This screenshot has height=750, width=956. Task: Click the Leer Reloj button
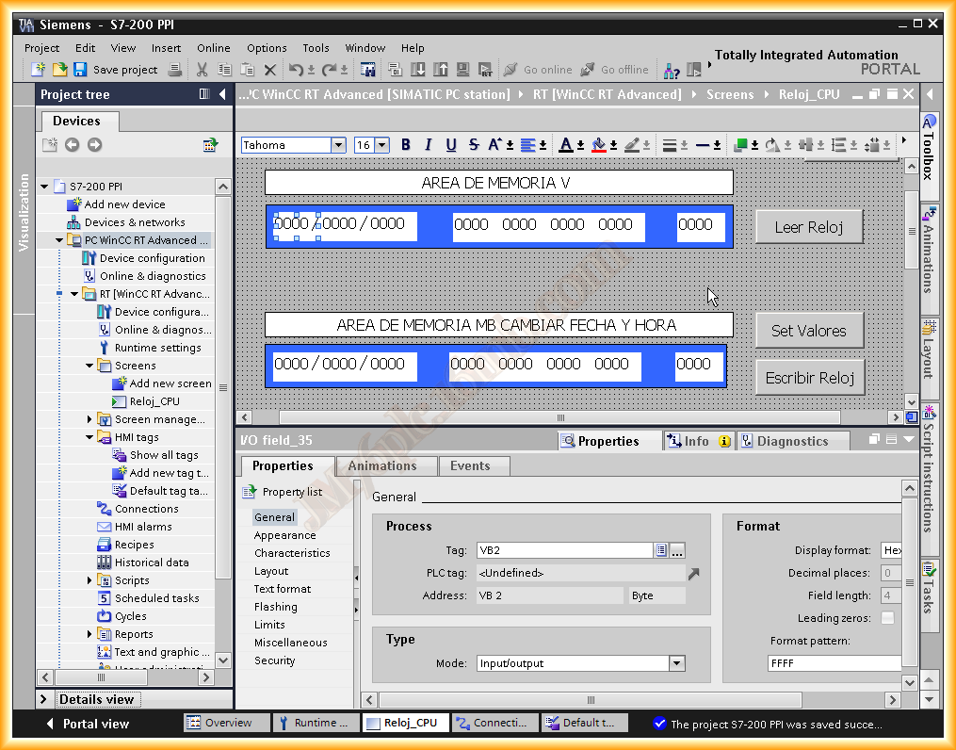pos(809,227)
